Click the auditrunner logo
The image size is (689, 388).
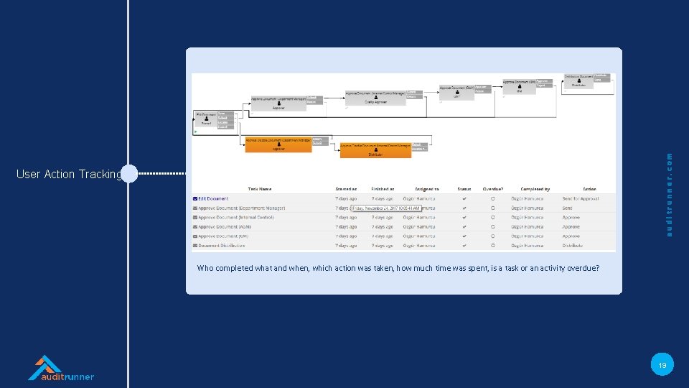coord(61,368)
